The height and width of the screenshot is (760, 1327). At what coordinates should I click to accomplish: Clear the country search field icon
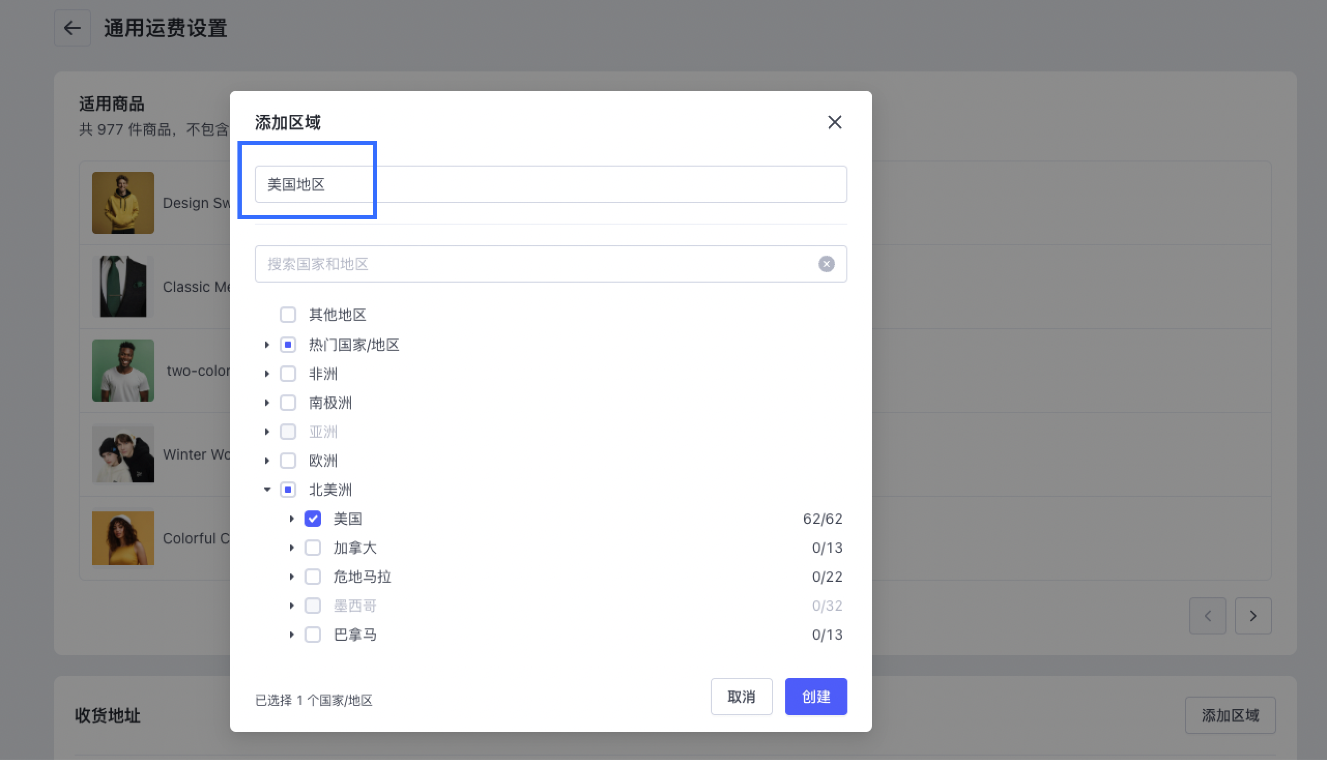[826, 264]
